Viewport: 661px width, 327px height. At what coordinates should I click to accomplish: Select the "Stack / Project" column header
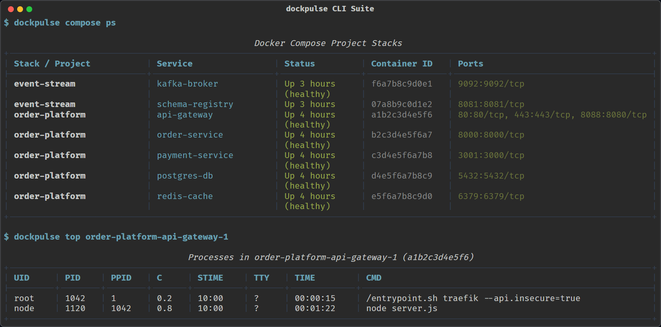coord(52,64)
